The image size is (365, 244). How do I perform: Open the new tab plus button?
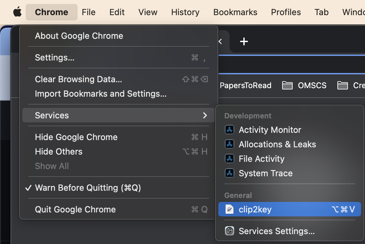tap(244, 41)
